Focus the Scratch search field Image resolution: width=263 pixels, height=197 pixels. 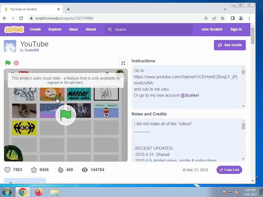pos(149,29)
